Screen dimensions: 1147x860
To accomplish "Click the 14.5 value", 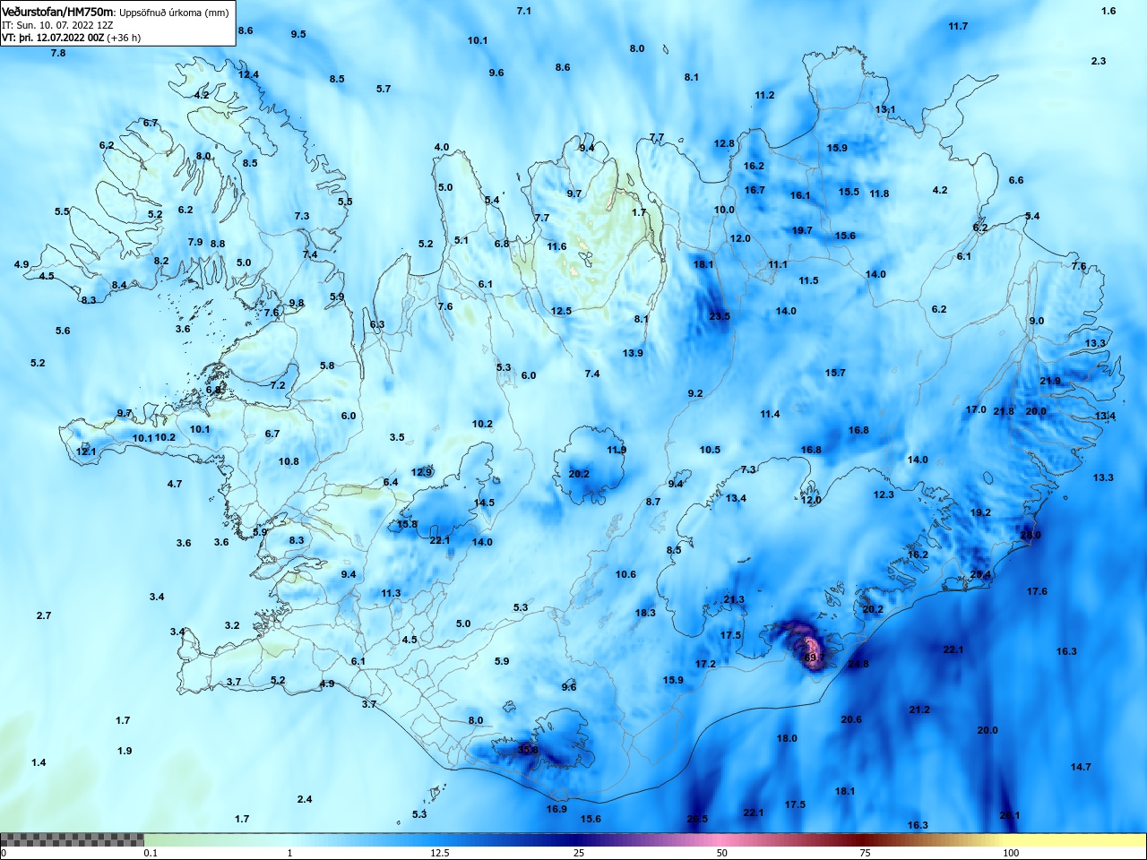I will [484, 503].
